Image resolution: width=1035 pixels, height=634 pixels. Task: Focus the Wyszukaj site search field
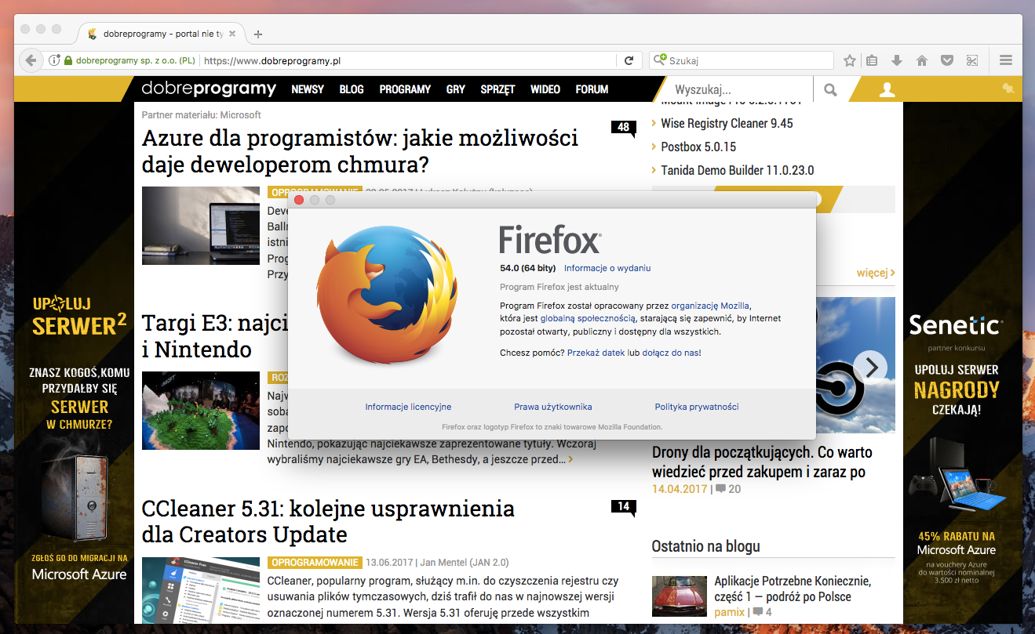738,90
